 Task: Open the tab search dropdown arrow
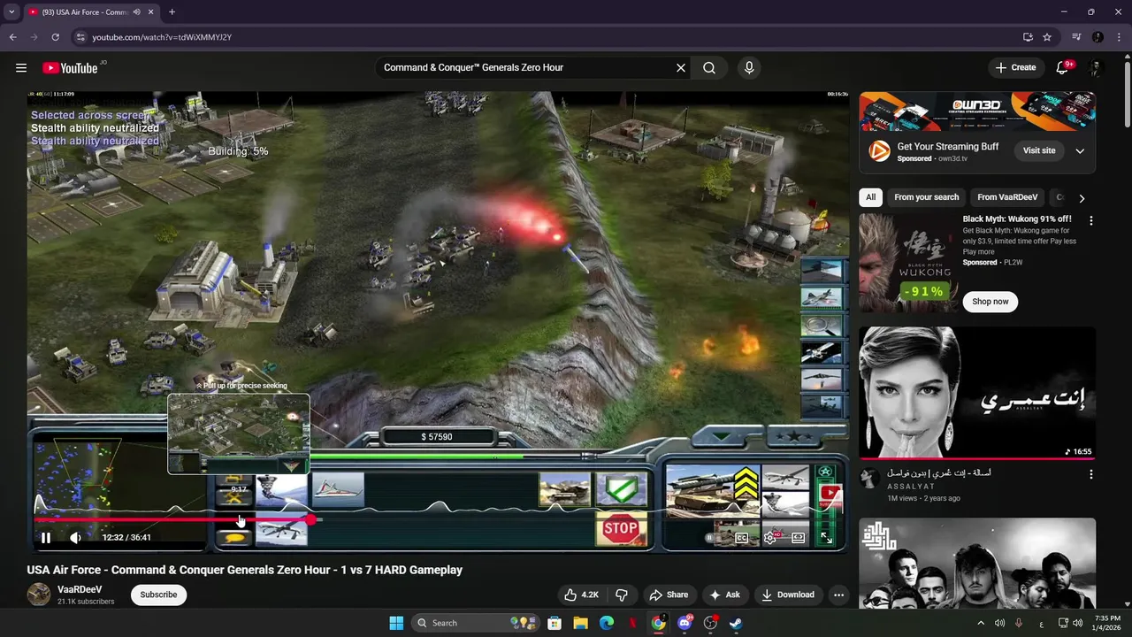click(11, 12)
